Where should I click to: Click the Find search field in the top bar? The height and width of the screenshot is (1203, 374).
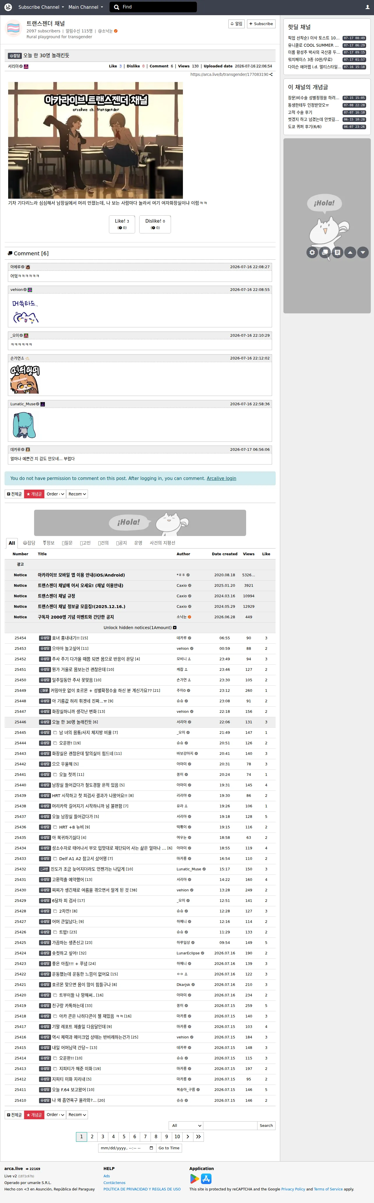click(153, 7)
